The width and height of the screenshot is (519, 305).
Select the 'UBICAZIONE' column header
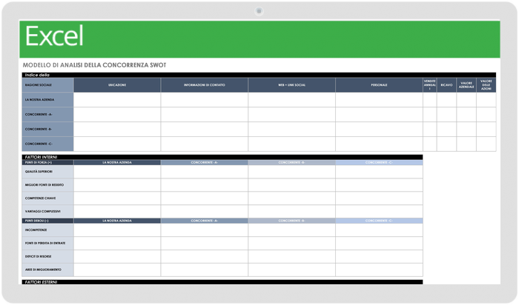tap(117, 85)
